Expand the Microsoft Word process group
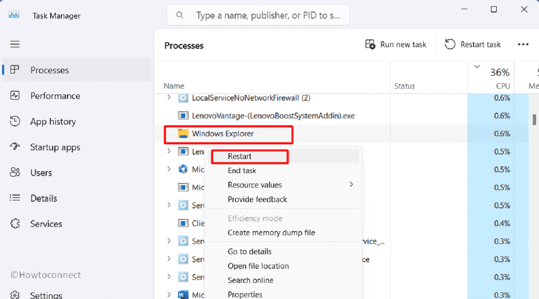The height and width of the screenshot is (299, 539). coord(169,294)
